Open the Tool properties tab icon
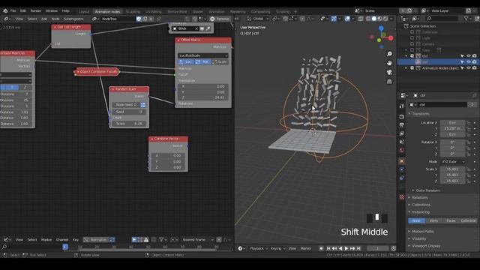The width and height of the screenshot is (480, 270). (402, 106)
